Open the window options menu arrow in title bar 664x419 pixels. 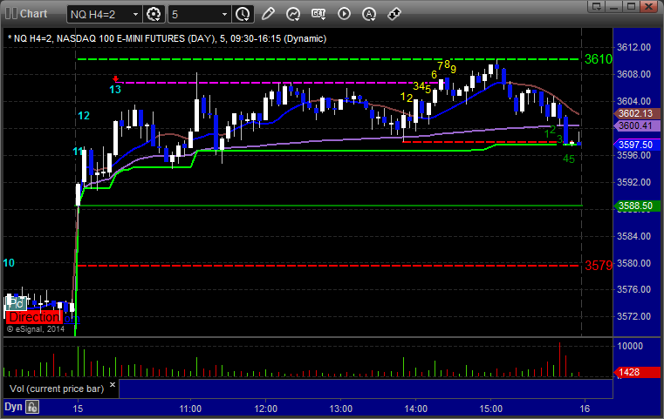597,6
